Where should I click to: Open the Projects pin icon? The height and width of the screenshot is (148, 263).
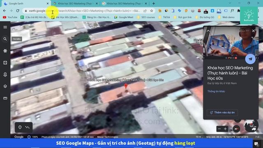tap(5, 74)
